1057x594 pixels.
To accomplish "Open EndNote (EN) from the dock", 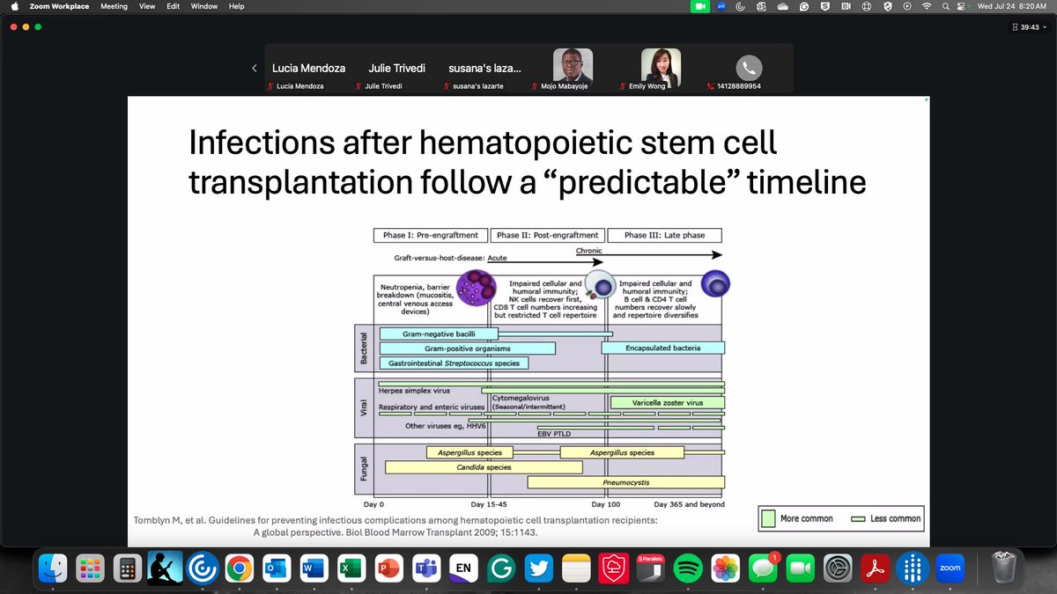I will pyautogui.click(x=463, y=568).
